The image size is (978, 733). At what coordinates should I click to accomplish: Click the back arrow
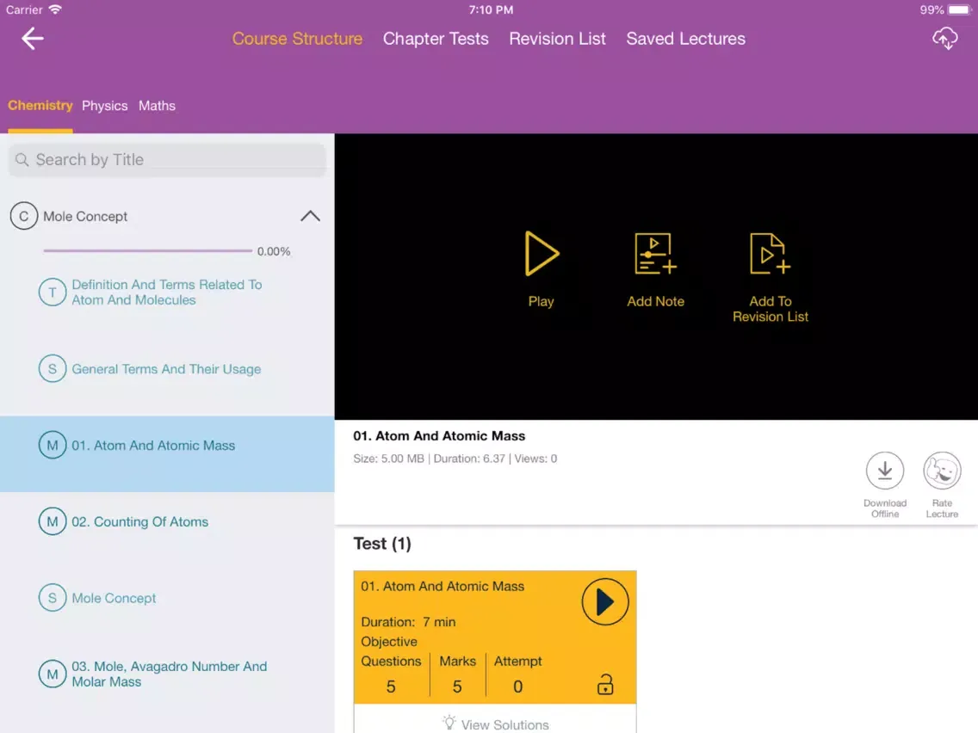coord(31,38)
